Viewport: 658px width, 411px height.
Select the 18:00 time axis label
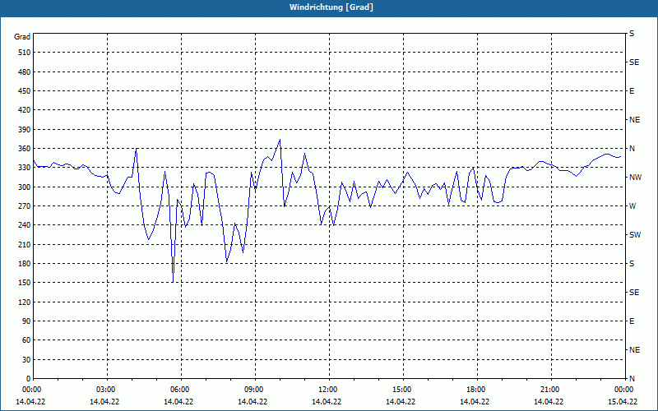(477, 390)
